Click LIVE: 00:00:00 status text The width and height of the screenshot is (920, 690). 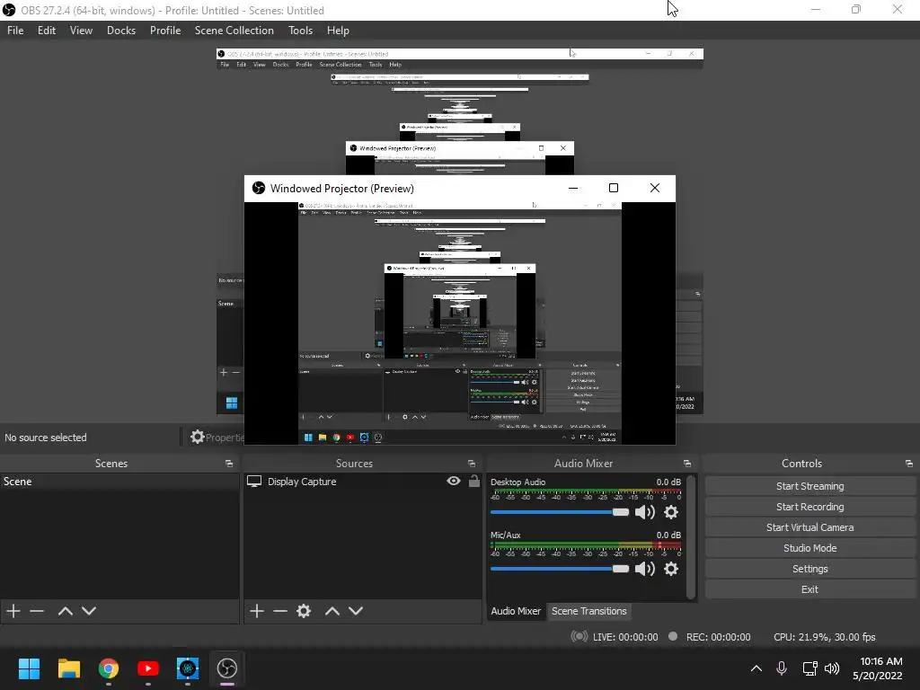tap(625, 637)
